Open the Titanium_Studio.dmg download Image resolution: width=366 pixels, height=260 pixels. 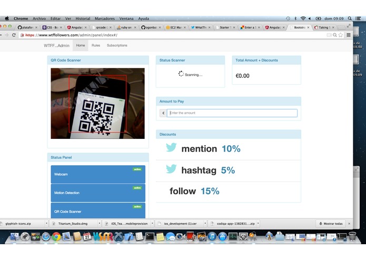point(73,223)
